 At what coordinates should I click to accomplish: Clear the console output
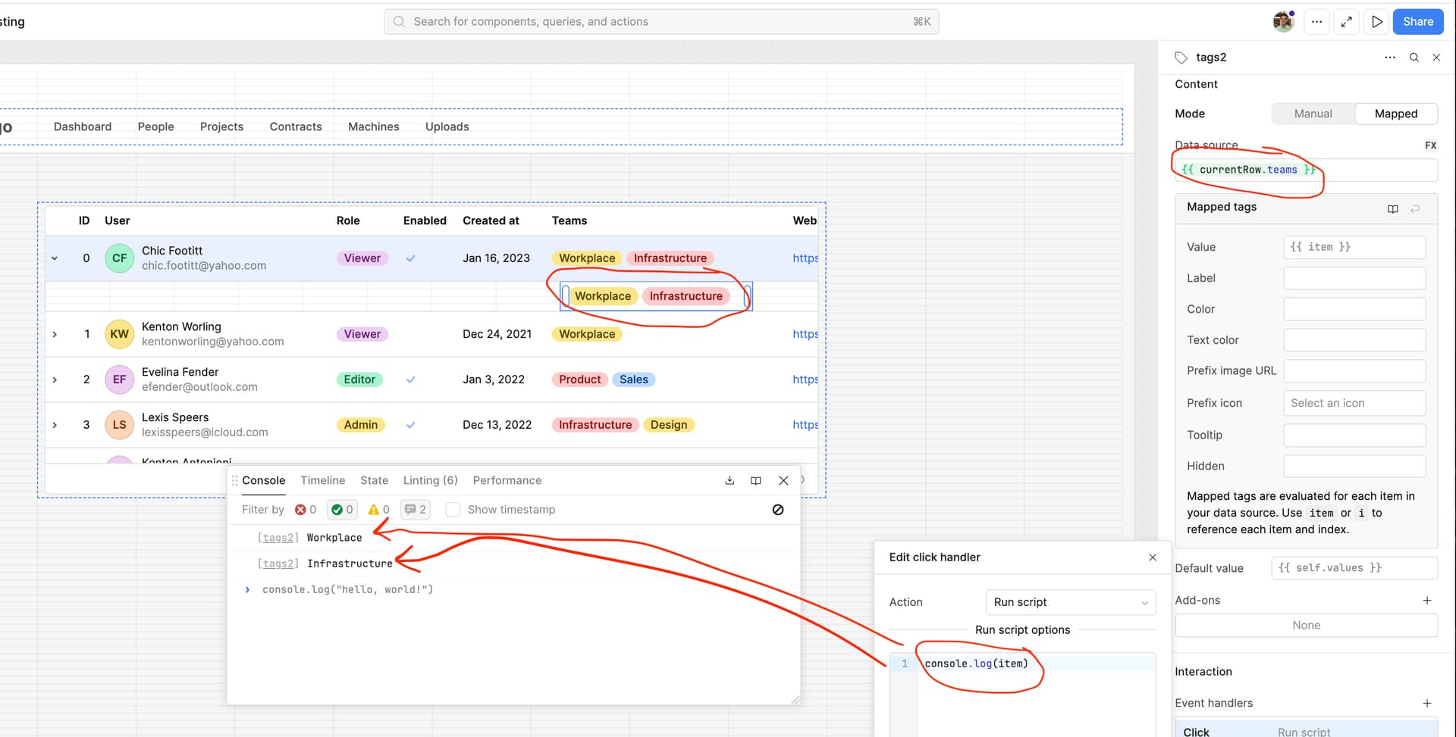click(x=777, y=510)
